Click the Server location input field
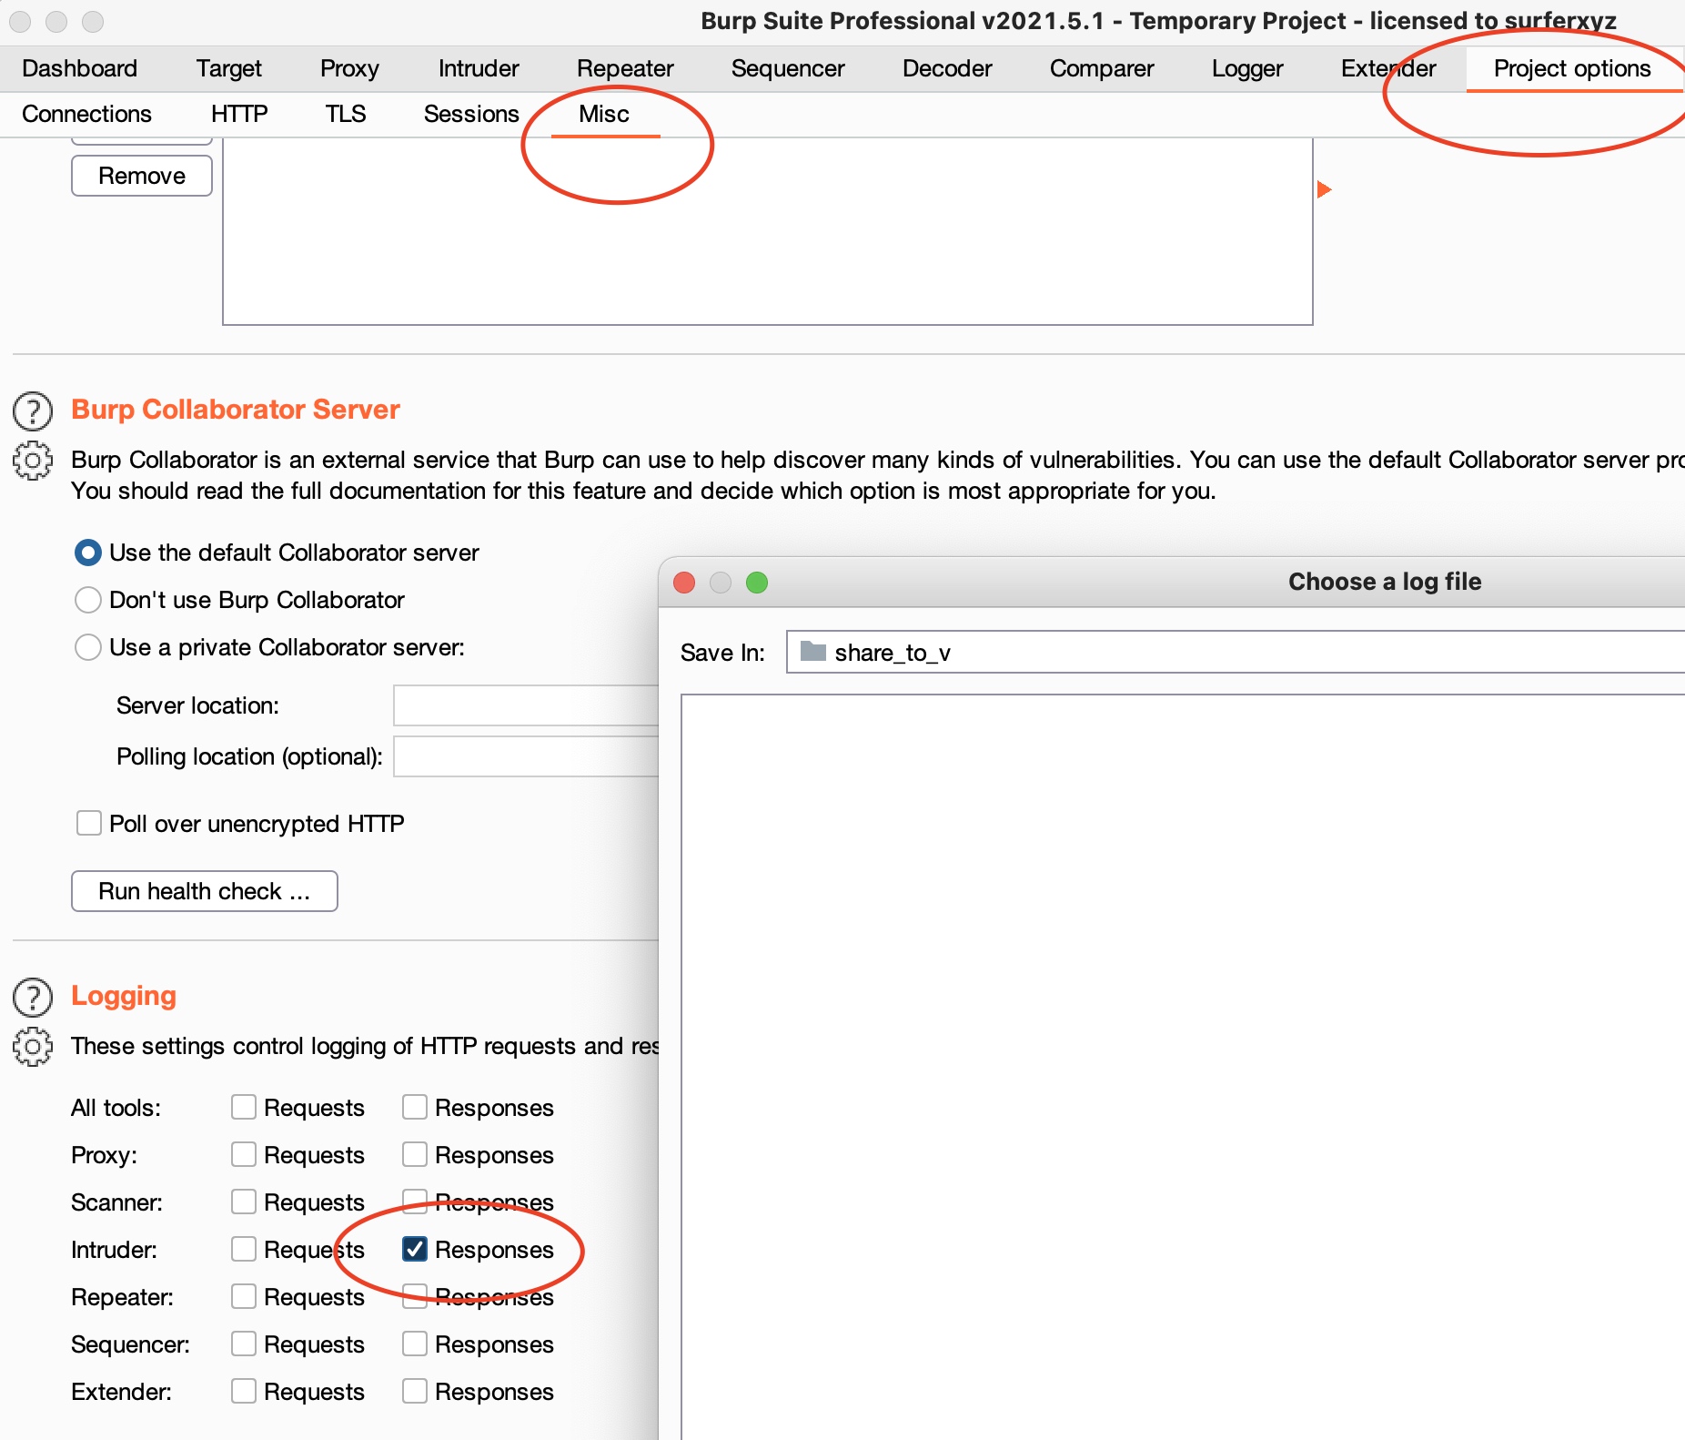Screen dimensions: 1685x1440 526,705
